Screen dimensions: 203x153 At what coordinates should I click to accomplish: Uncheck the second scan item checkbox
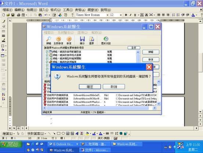coord(47,55)
